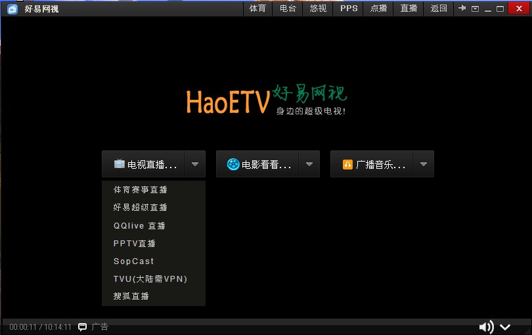The width and height of the screenshot is (532, 335).
Task: Select 体育赛事直播 from the menu
Action: click(140, 190)
